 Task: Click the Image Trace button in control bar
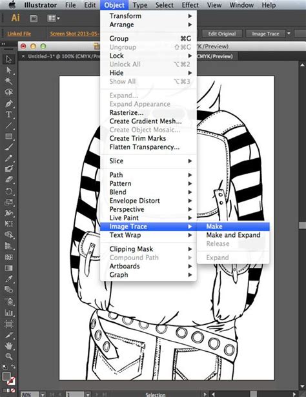pyautogui.click(x=265, y=34)
